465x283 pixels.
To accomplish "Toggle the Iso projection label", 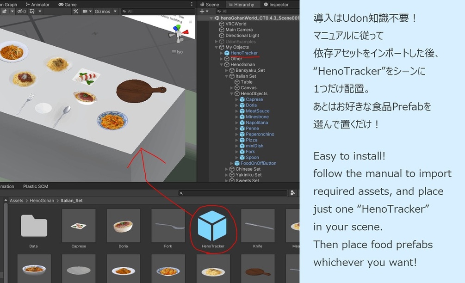I will (x=177, y=52).
